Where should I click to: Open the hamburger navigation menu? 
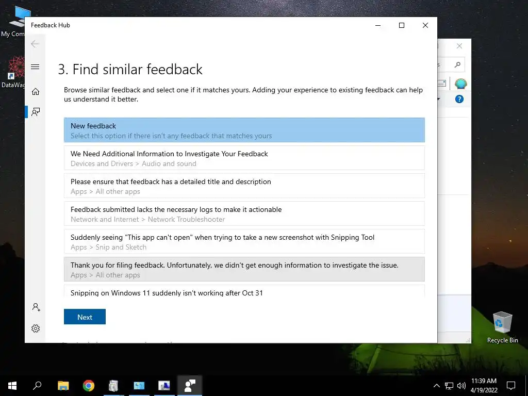point(35,67)
